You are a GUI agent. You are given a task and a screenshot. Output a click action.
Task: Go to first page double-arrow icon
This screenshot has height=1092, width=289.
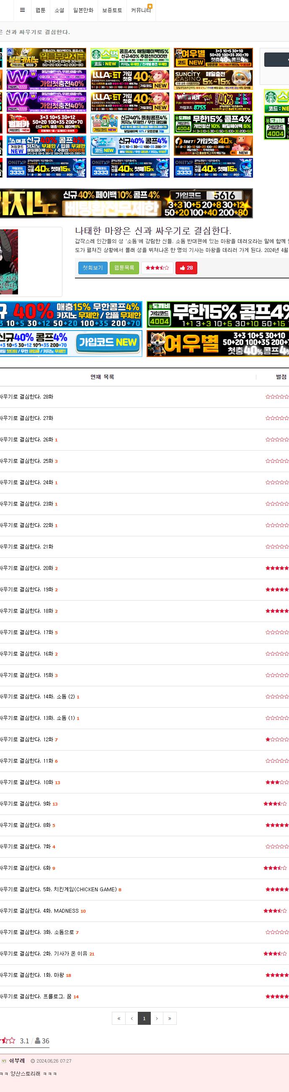coord(119,1018)
